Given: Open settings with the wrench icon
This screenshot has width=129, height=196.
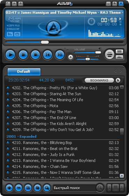Looking at the screenshot, I should tap(14, 4).
